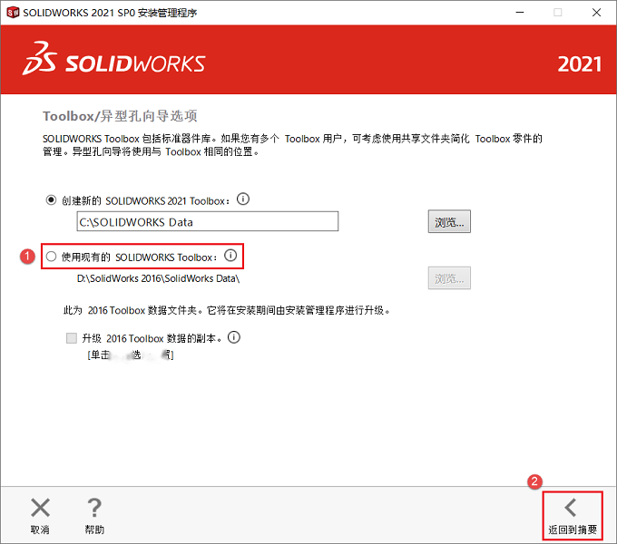This screenshot has width=617, height=544.
Task: Click 取消 to cancel the installation
Action: [x=40, y=516]
